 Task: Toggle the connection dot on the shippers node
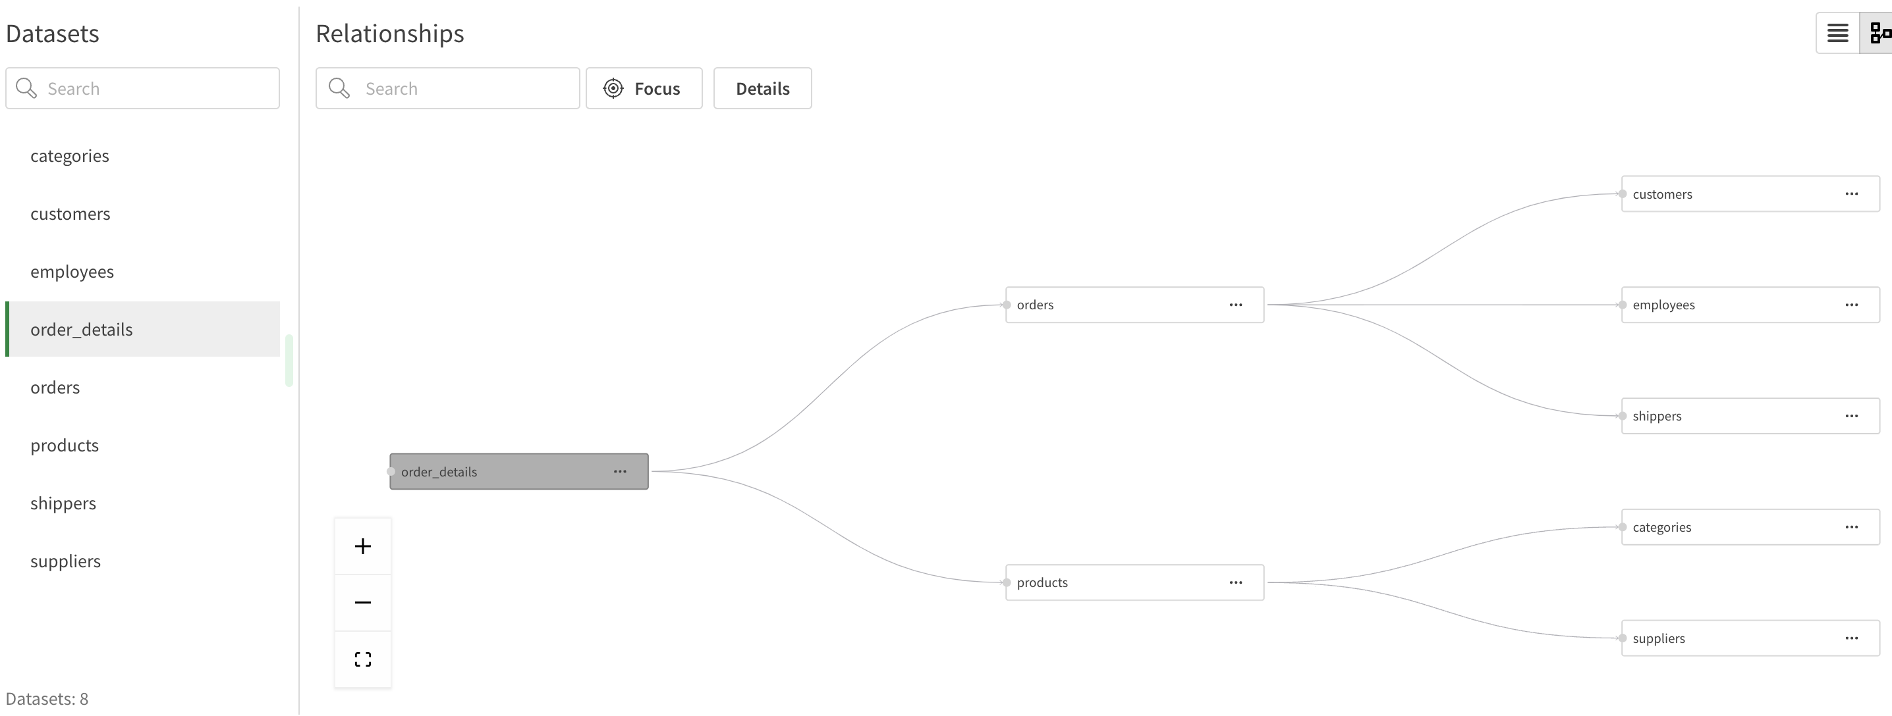click(x=1622, y=415)
